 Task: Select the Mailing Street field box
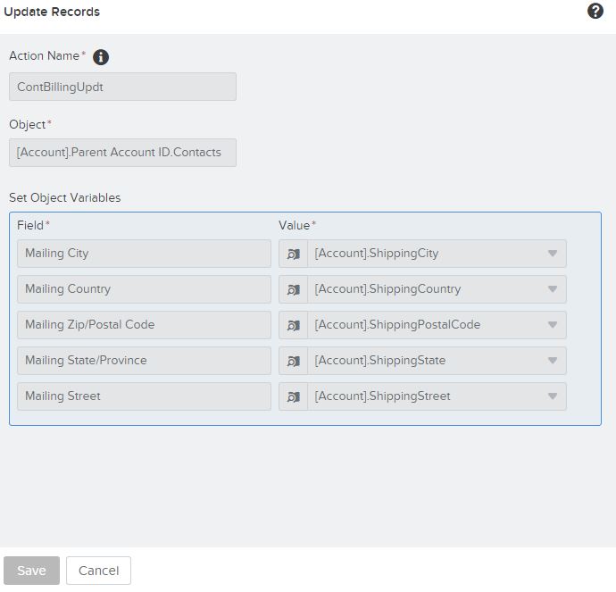click(x=144, y=396)
